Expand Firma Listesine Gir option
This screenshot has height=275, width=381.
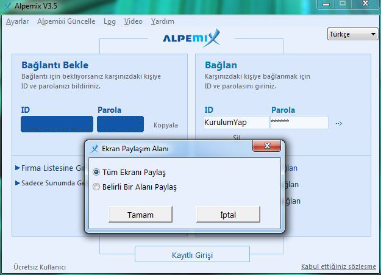coord(50,168)
